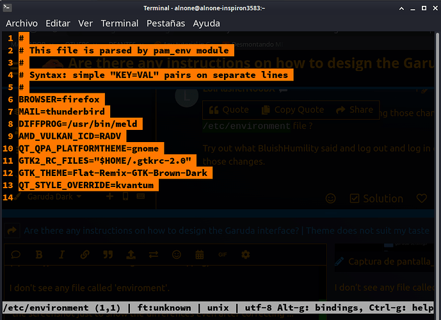The height and width of the screenshot is (320, 441).
Task: Open the Ver menu
Action: [x=86, y=23]
